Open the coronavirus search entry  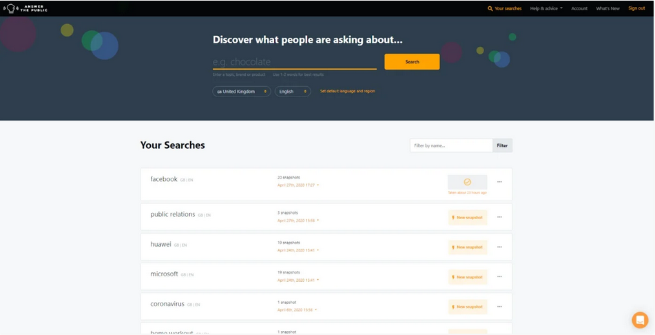(x=167, y=304)
